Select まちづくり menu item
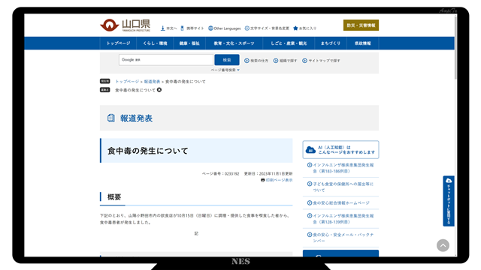This screenshot has width=481, height=270. pos(331,43)
